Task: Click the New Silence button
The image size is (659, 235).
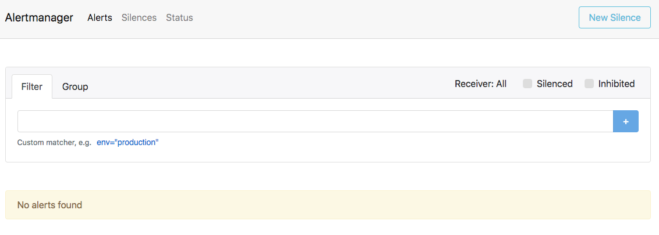Action: point(614,17)
